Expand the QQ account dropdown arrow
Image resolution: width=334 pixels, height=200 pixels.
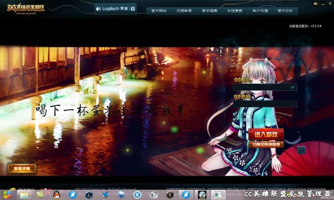click(293, 87)
